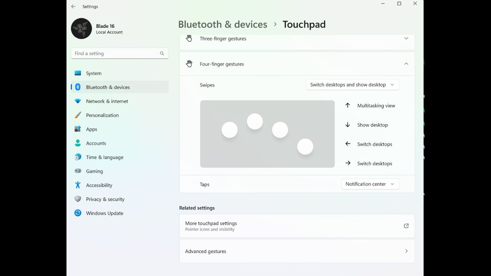The image size is (491, 276).
Task: Open the Notification center dropdown under Taps
Action: coord(370,184)
